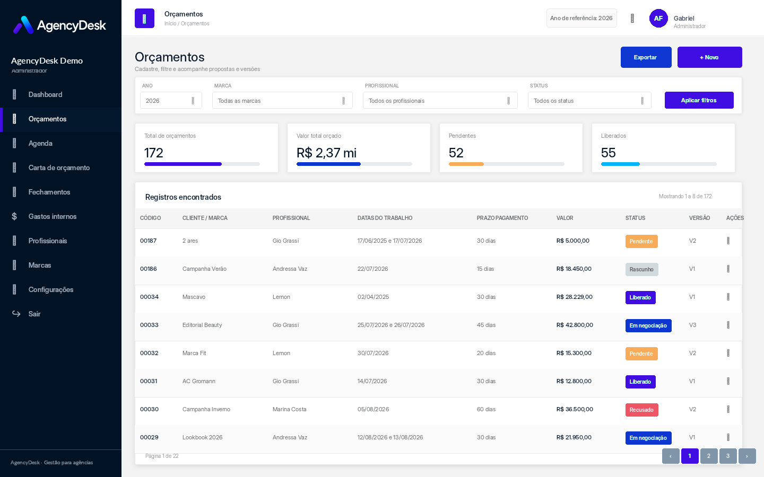Open Marcas from the sidebar

coord(61,265)
